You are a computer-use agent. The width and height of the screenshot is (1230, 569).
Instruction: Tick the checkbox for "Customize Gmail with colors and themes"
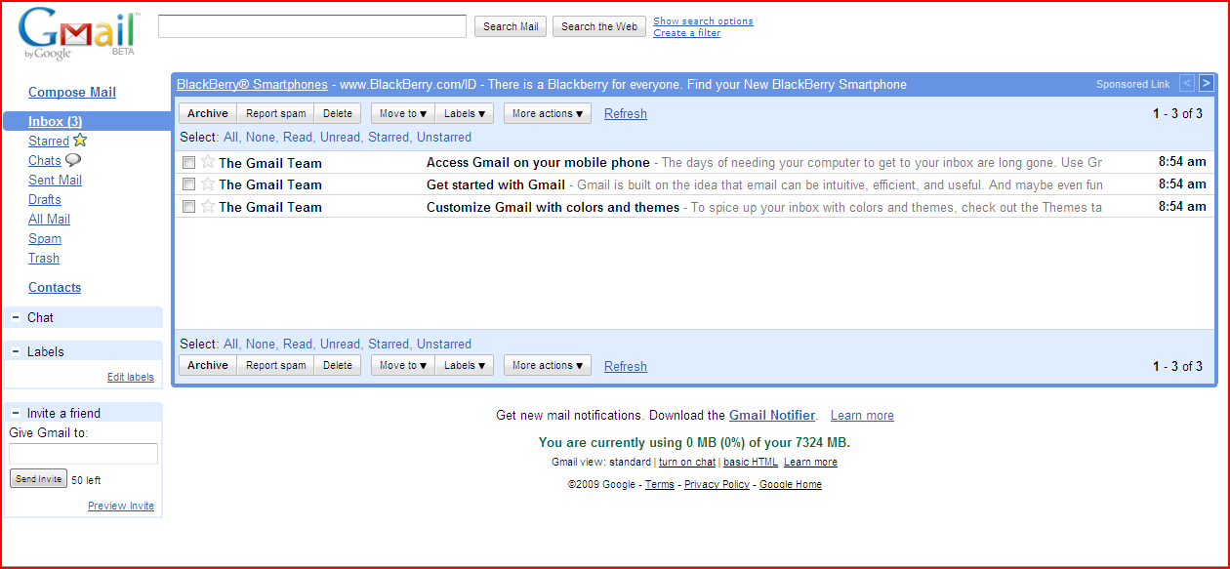(x=188, y=206)
